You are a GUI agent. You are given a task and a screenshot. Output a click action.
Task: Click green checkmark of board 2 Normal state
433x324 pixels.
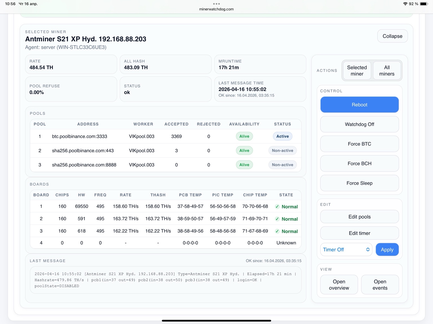point(277,219)
